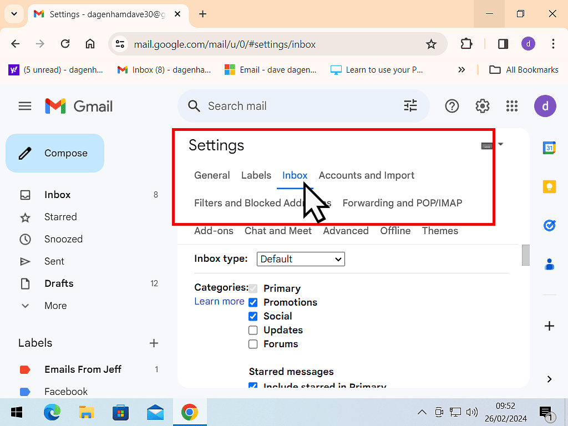Screen dimensions: 568x426
Task: Open the Gmail support help icon
Action: [x=452, y=106]
